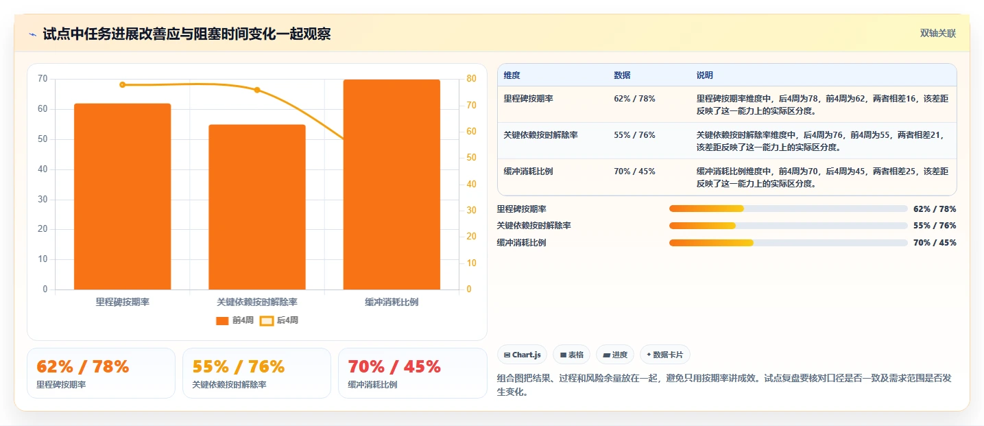The width and height of the screenshot is (984, 426).
Task: Click the 说明 column header
Action: [704, 75]
